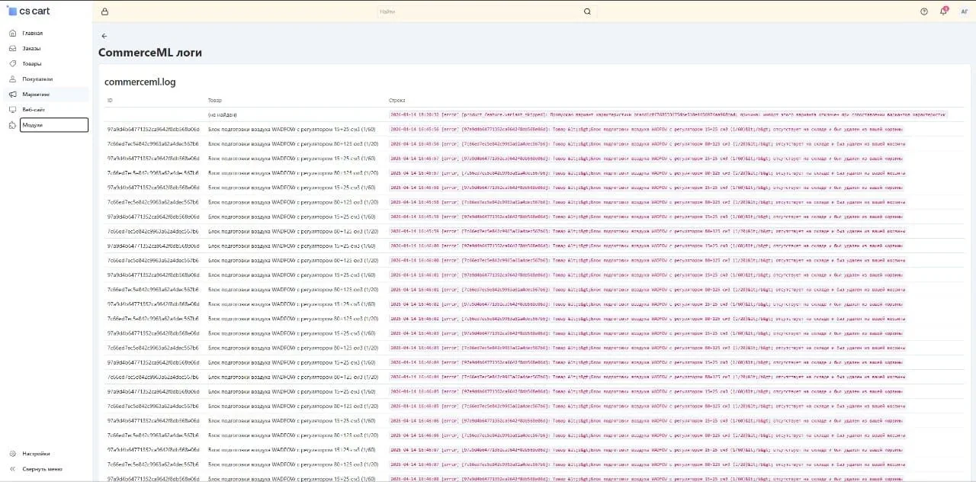This screenshot has height=482, width=976.
Task: Click the inbox icon beside Заказы
Action: [13, 49]
